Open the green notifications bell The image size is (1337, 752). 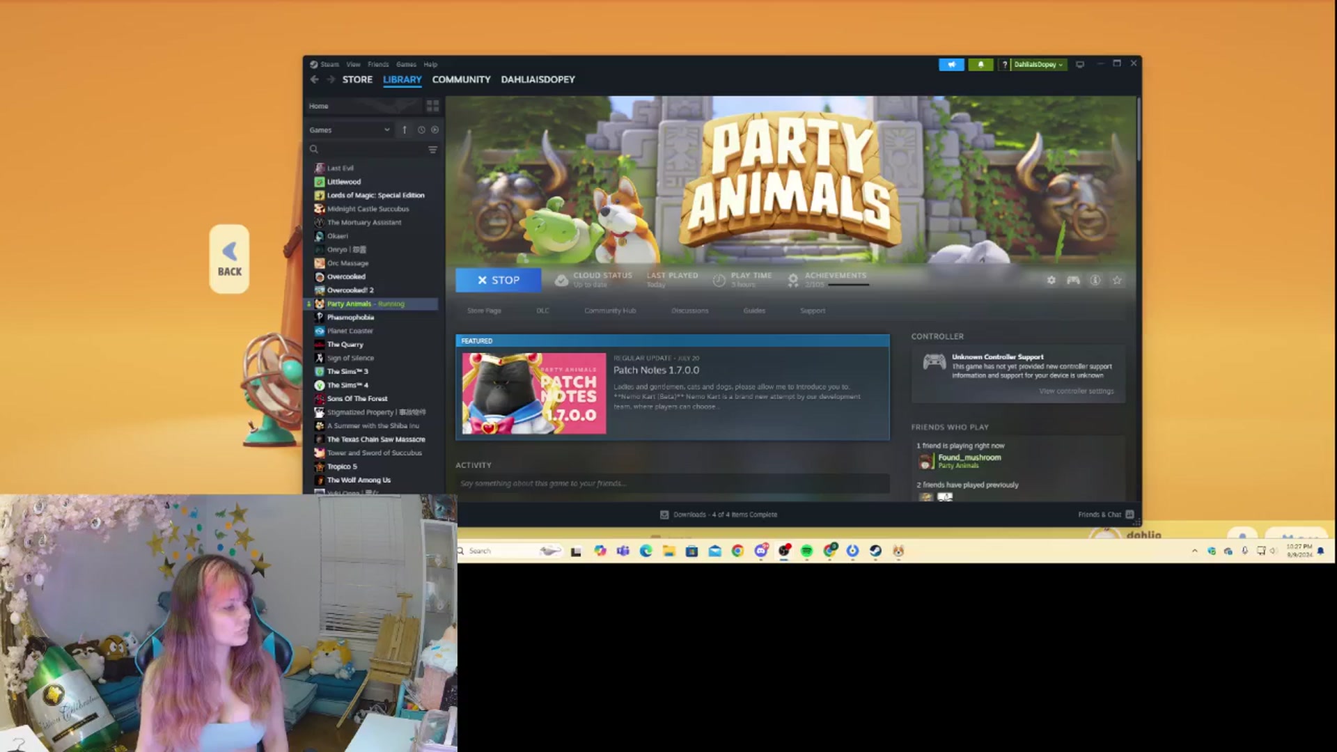[980, 64]
